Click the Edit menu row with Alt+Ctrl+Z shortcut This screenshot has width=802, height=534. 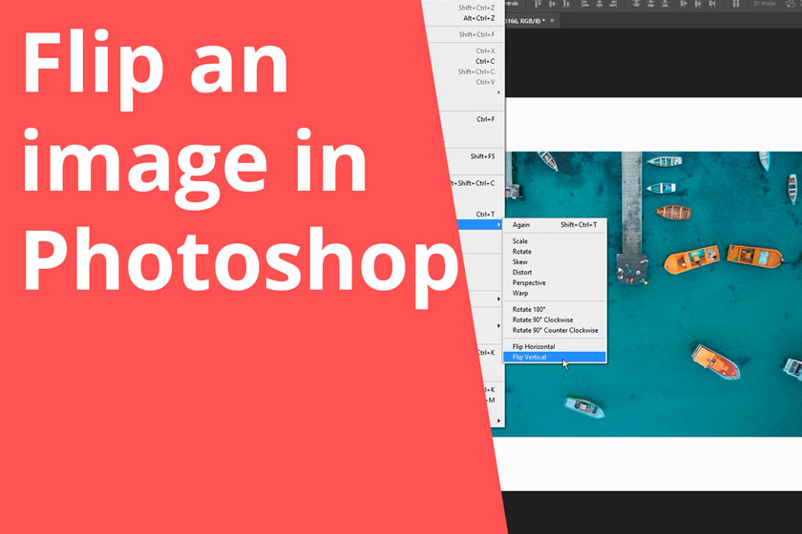click(x=466, y=18)
